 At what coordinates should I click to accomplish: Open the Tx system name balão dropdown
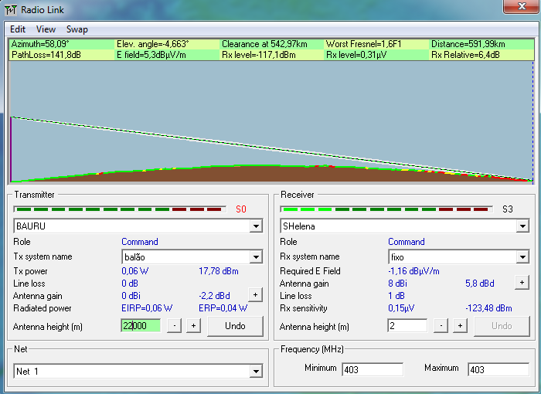[x=256, y=257]
